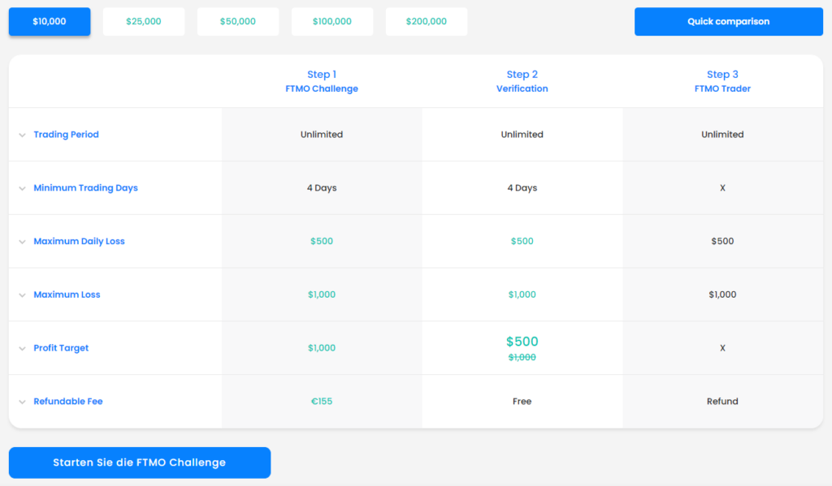Image resolution: width=832 pixels, height=486 pixels.
Task: Click the X in Minimum Trading Days row
Action: pos(722,188)
